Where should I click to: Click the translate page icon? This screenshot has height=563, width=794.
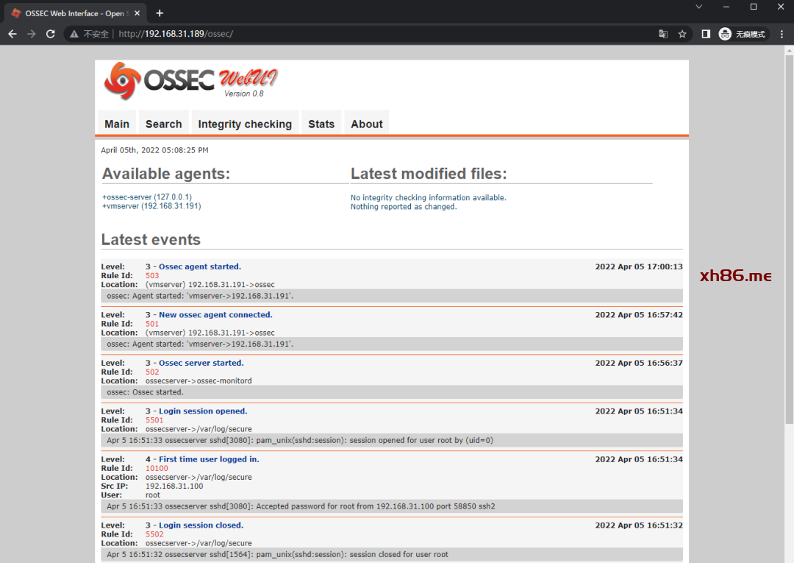tap(663, 34)
